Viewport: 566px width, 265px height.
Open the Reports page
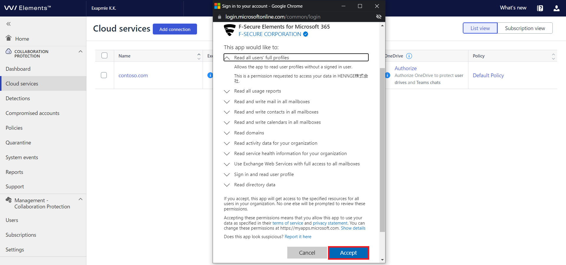[14, 172]
